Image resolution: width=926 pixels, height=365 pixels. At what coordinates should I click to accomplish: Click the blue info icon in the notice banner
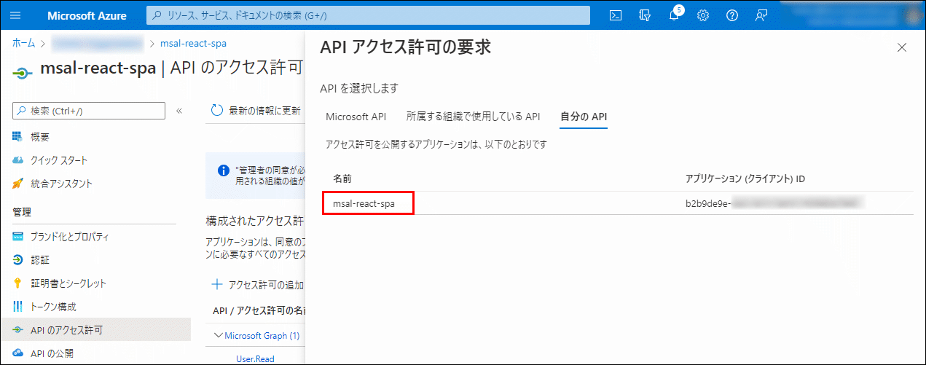224,170
